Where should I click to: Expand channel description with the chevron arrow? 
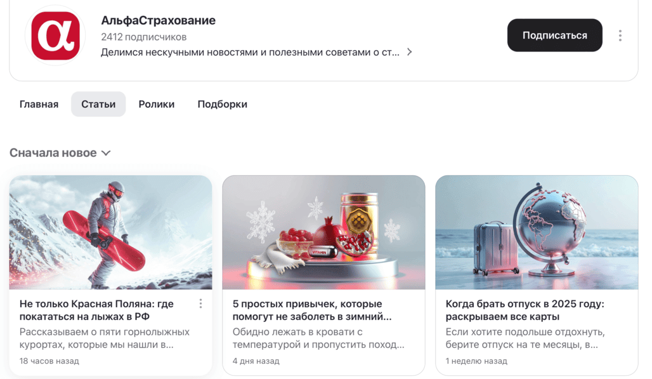[410, 52]
